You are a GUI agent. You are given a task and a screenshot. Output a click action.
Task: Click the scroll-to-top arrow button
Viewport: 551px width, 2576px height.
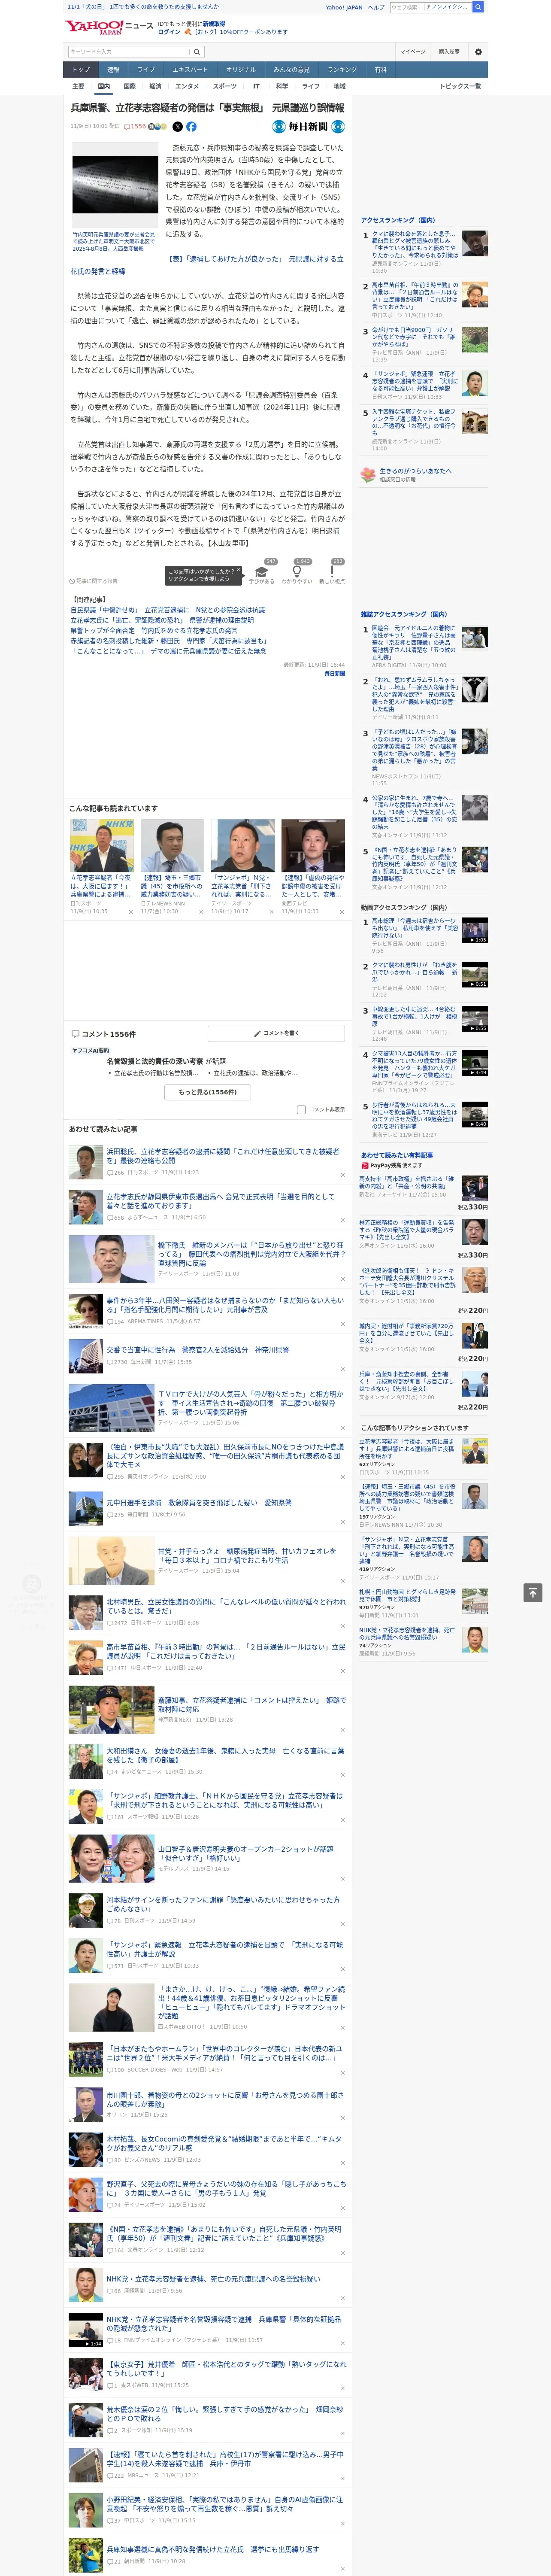tap(533, 1592)
